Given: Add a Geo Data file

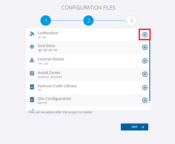Looking at the screenshot, I should coord(145,47).
